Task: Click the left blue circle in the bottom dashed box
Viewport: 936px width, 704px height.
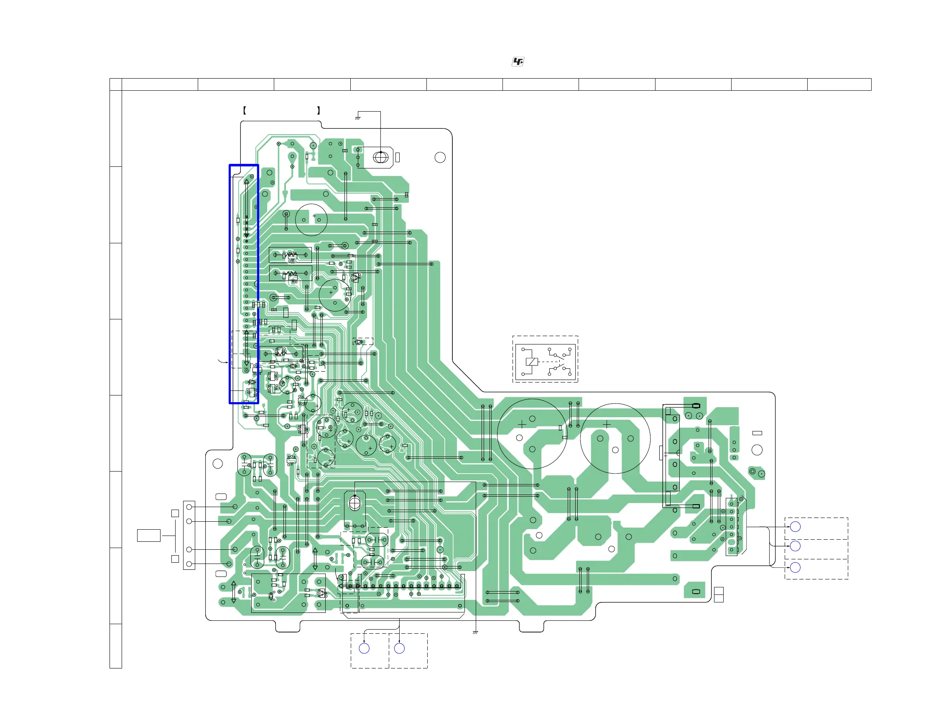Action: pyautogui.click(x=364, y=648)
